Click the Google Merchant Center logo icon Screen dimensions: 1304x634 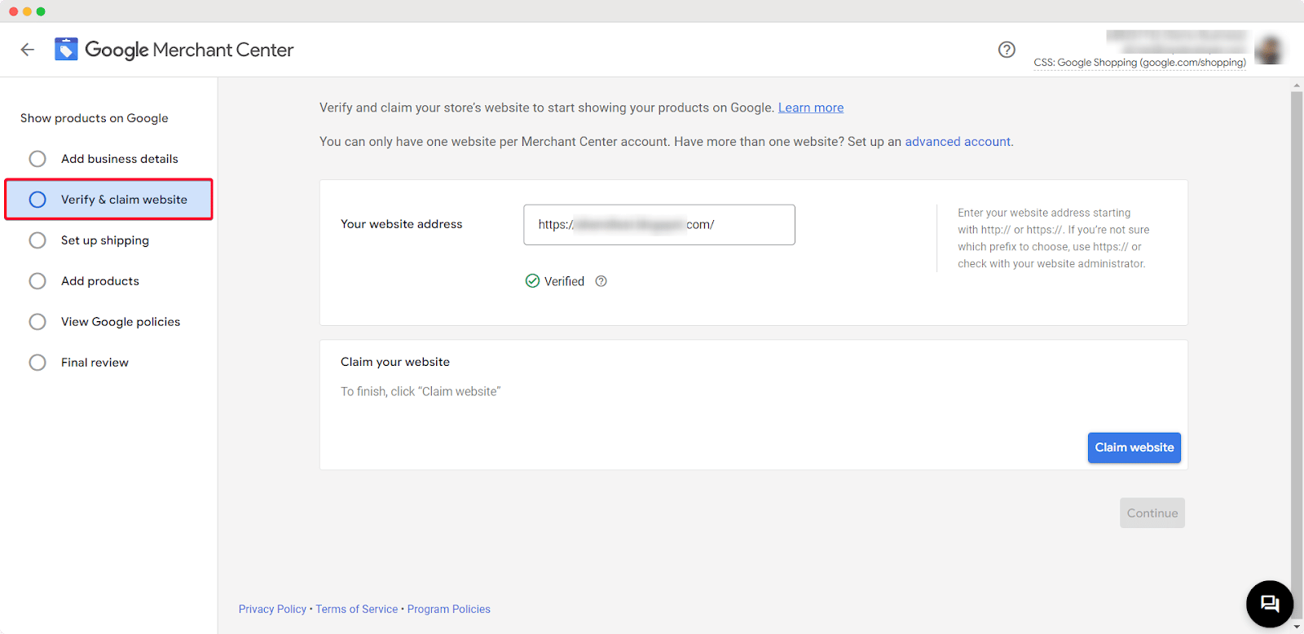(x=66, y=50)
